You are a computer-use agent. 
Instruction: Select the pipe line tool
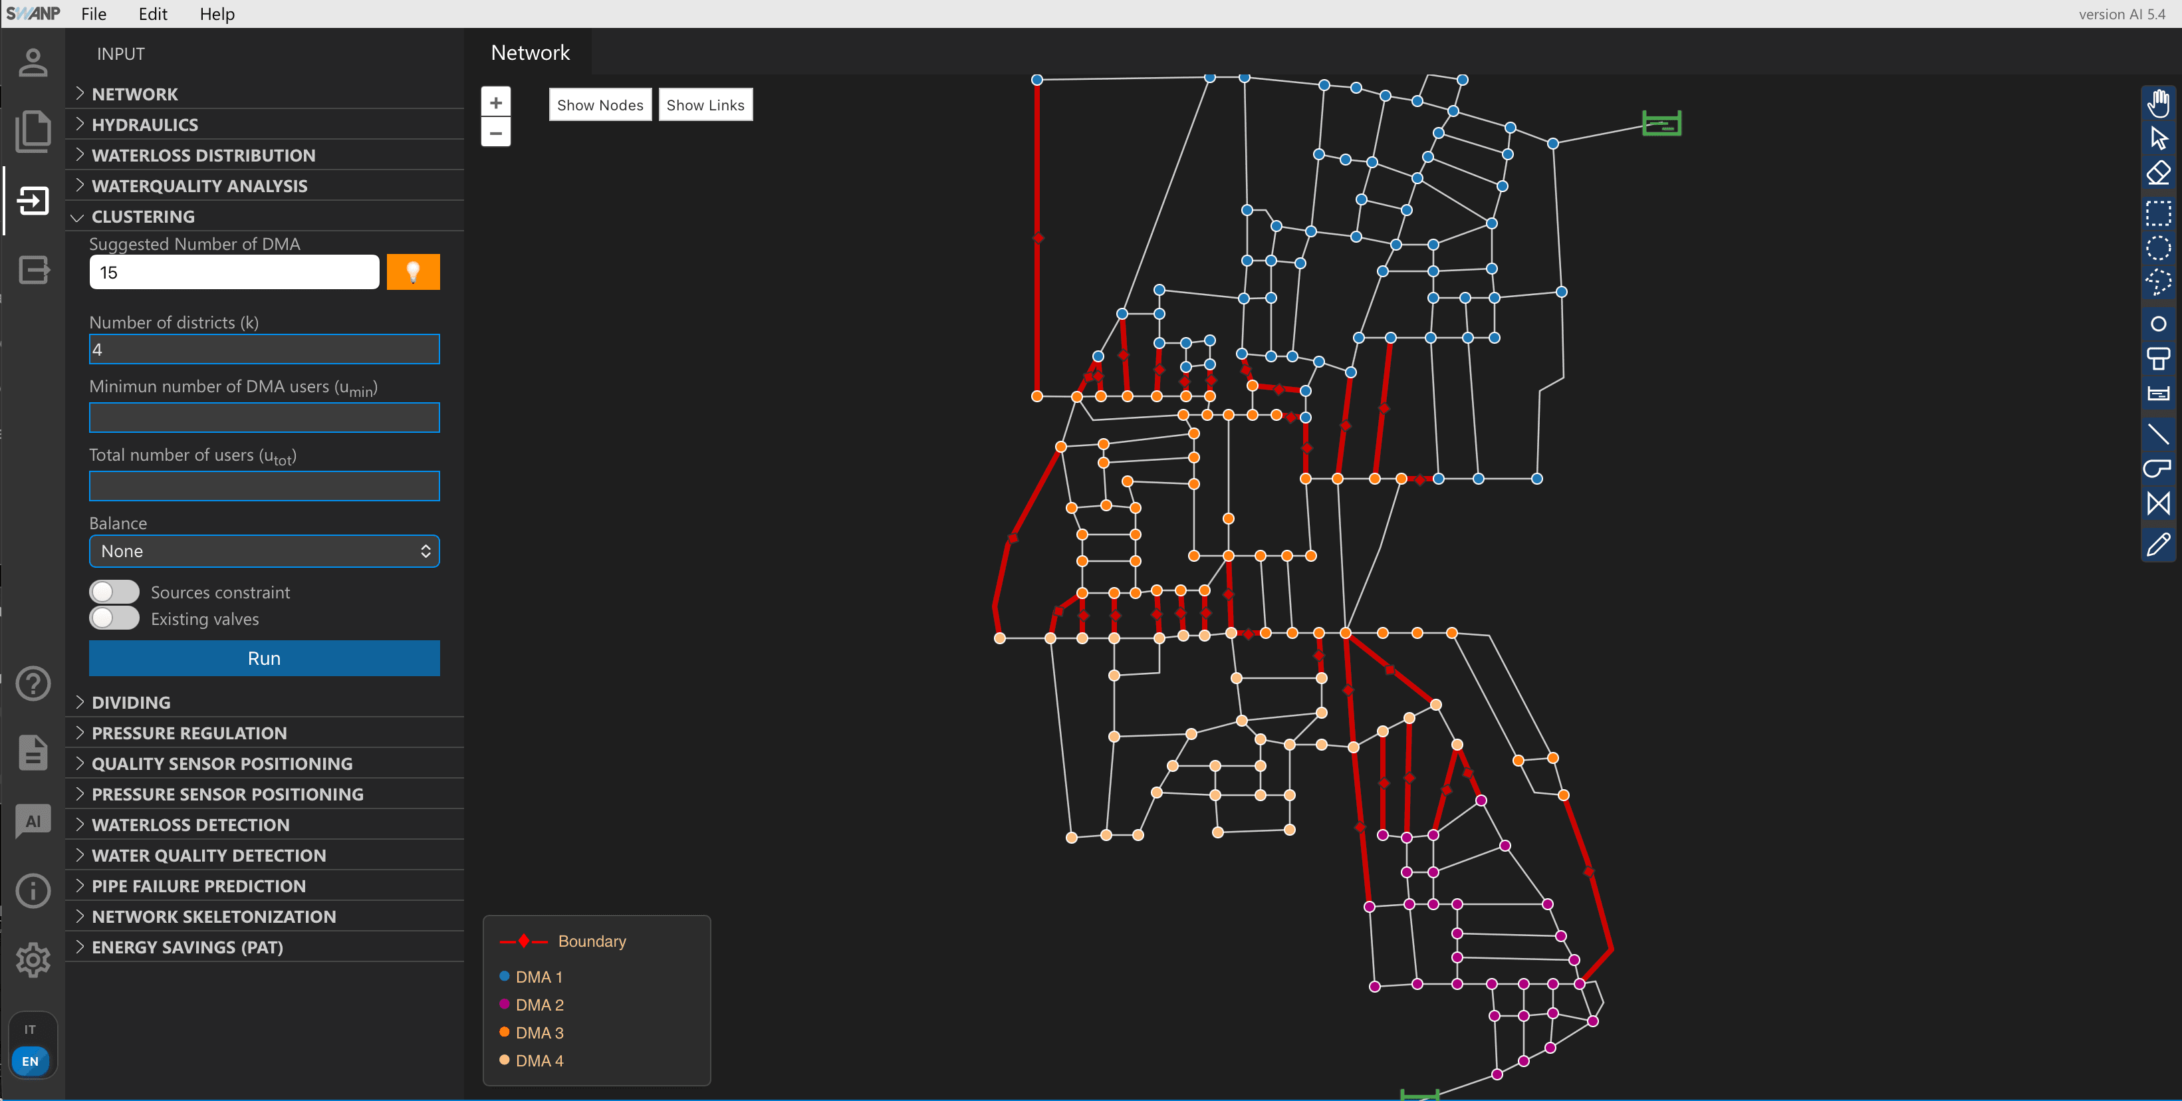(x=2157, y=433)
